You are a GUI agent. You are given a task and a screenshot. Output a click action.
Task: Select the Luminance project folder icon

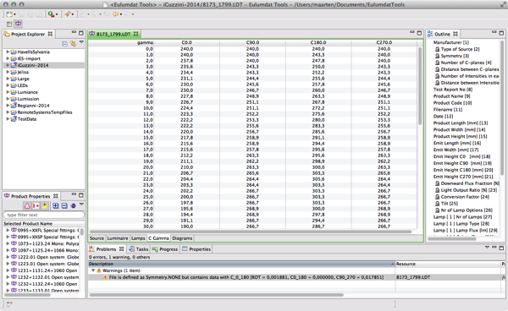coord(14,92)
